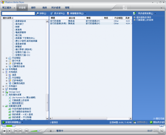Select track 旅行的意義(伴奏)

point(58,24)
